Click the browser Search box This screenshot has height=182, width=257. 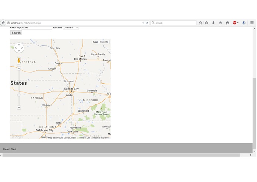173,23
